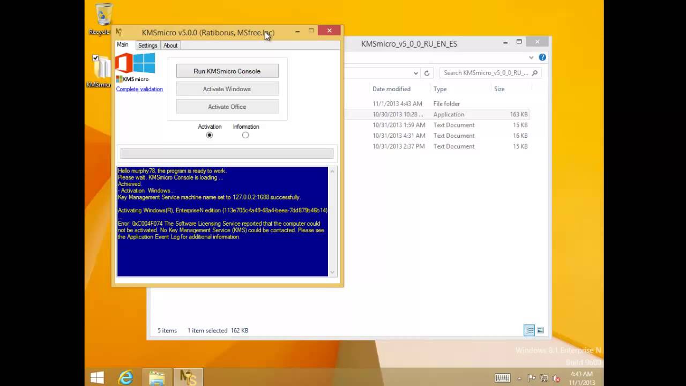
Task: Click the Activate Windows button
Action: point(227,89)
